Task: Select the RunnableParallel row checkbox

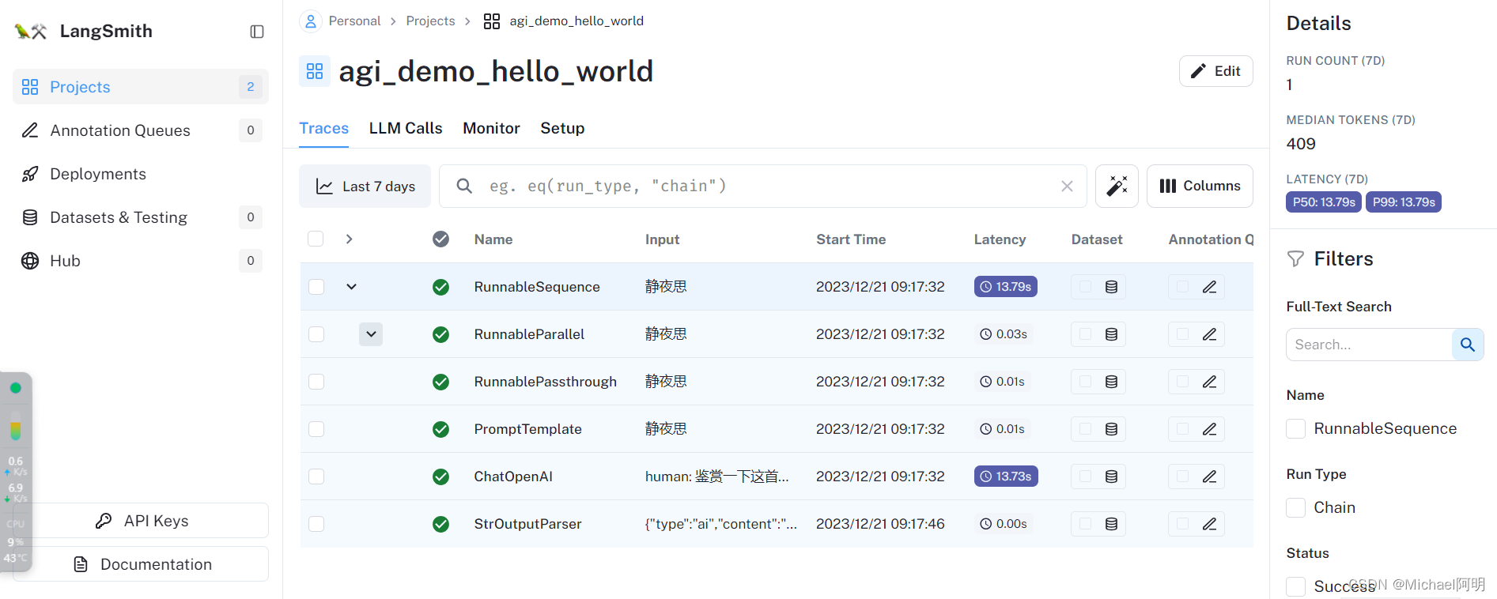Action: (x=316, y=334)
